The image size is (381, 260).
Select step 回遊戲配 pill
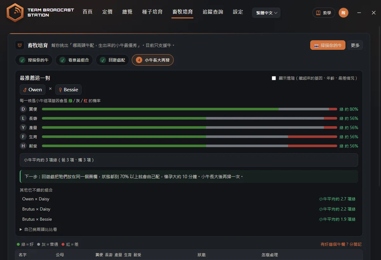[112, 60]
